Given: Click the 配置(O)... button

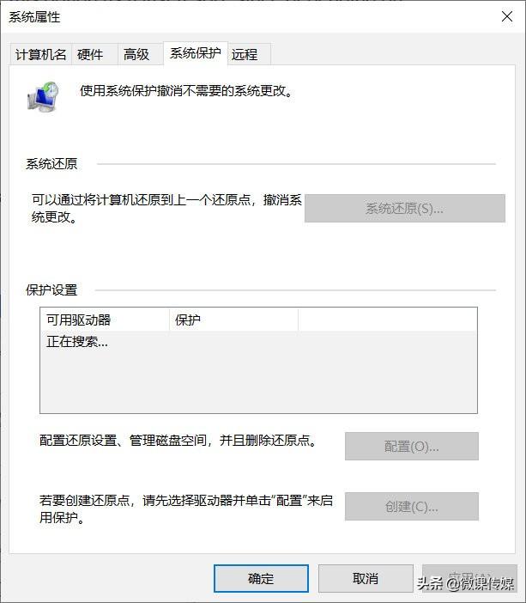Looking at the screenshot, I should [x=411, y=447].
